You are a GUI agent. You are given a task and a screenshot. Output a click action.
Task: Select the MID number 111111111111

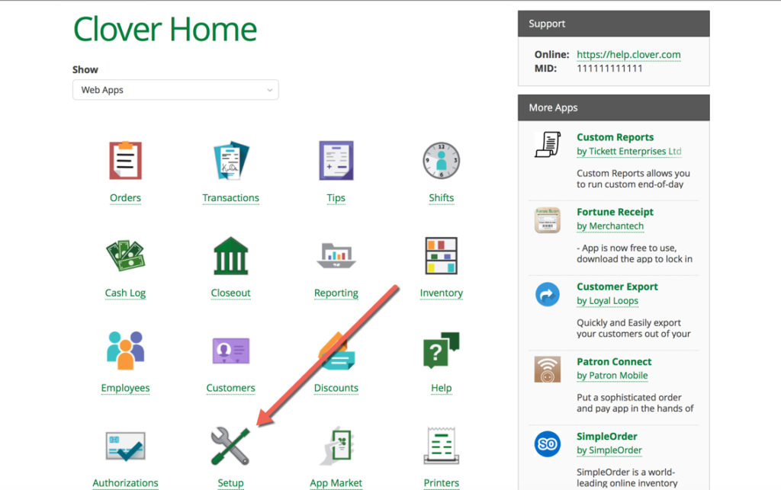[609, 69]
